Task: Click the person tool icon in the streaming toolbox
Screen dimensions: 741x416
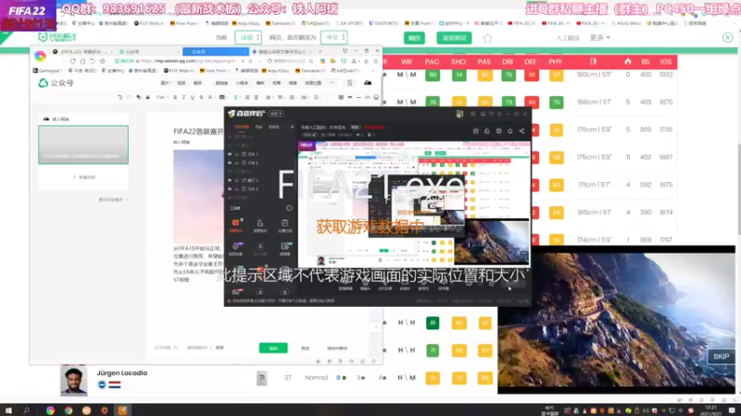Action: [x=260, y=225]
